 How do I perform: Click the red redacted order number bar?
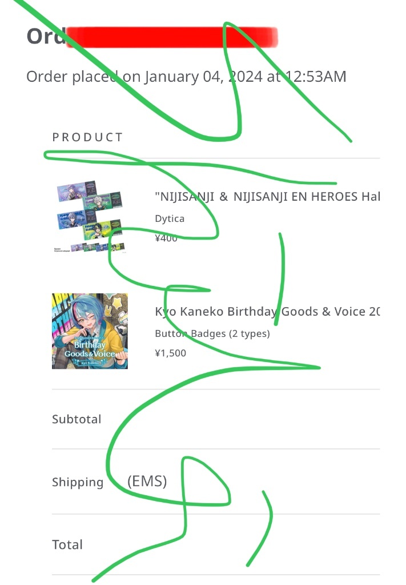172,37
